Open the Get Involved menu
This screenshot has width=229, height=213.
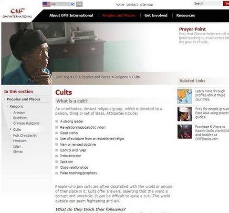coord(156,15)
